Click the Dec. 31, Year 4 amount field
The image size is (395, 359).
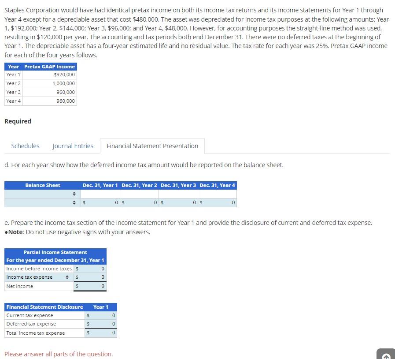[217, 202]
